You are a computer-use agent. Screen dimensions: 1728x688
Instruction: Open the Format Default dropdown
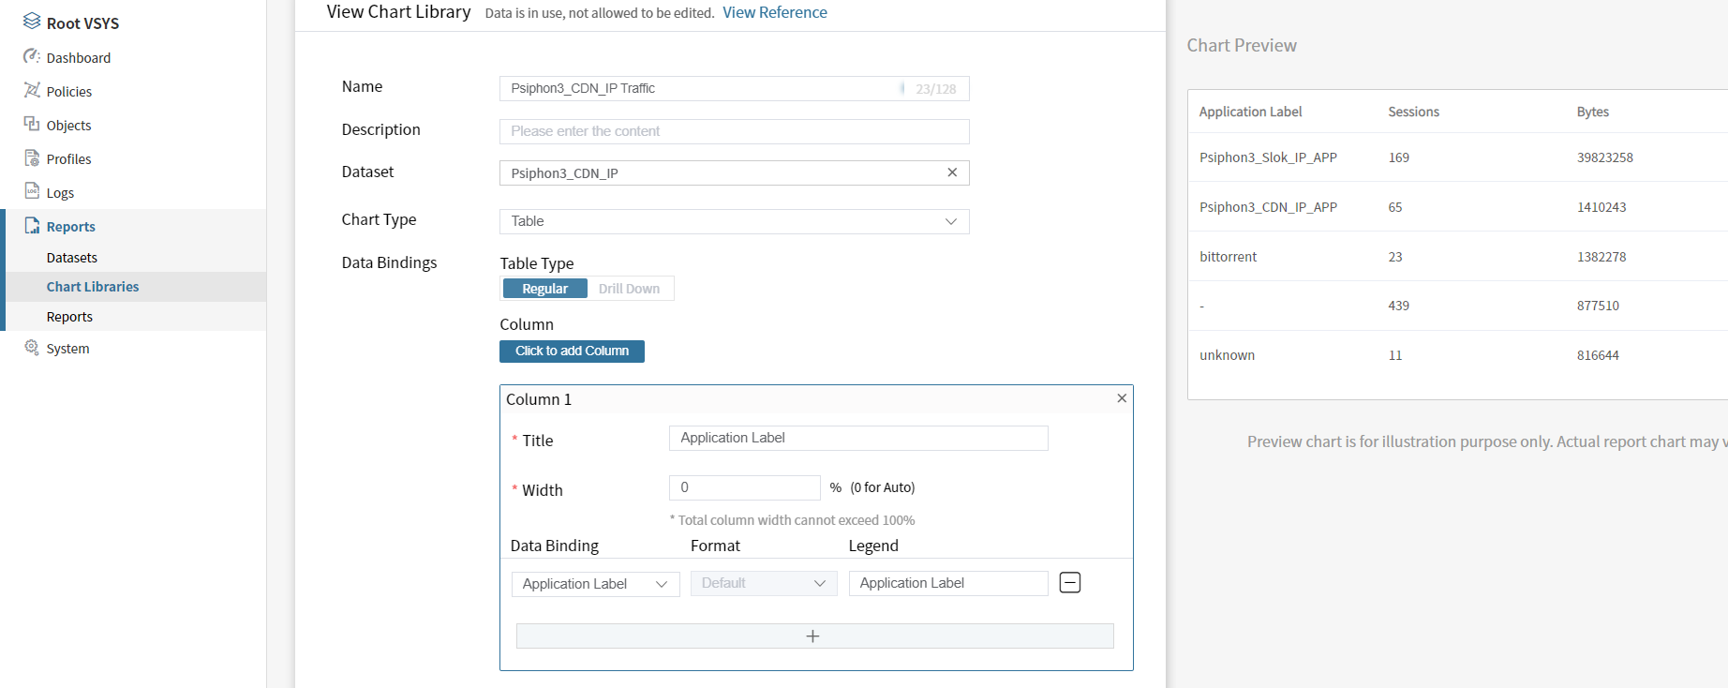[763, 584]
